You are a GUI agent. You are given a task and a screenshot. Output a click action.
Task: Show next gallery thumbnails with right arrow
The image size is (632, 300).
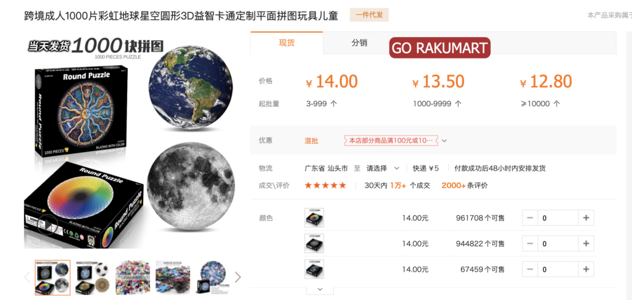[238, 277]
